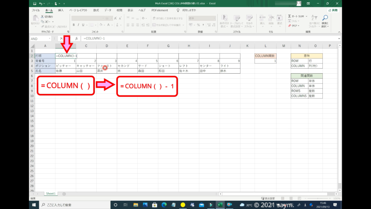Image resolution: width=371 pixels, height=209 pixels.
Task: Click the AutoSum sigma icon
Action: [x=290, y=16]
